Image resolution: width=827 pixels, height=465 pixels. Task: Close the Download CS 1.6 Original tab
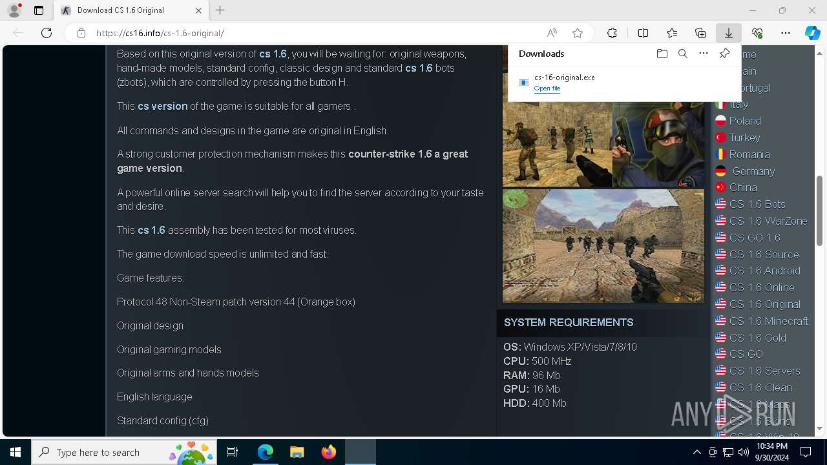198,10
